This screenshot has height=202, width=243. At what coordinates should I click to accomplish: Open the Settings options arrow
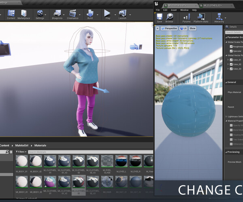(x=45, y=15)
